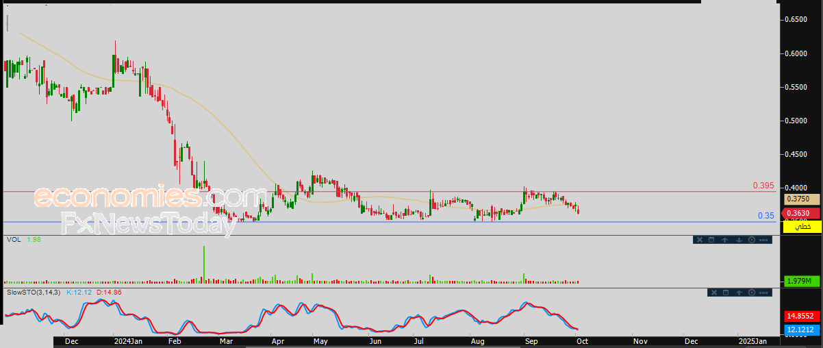Select the yellow Arabic scale label
Screen dimensions: 823x348
pos(802,226)
